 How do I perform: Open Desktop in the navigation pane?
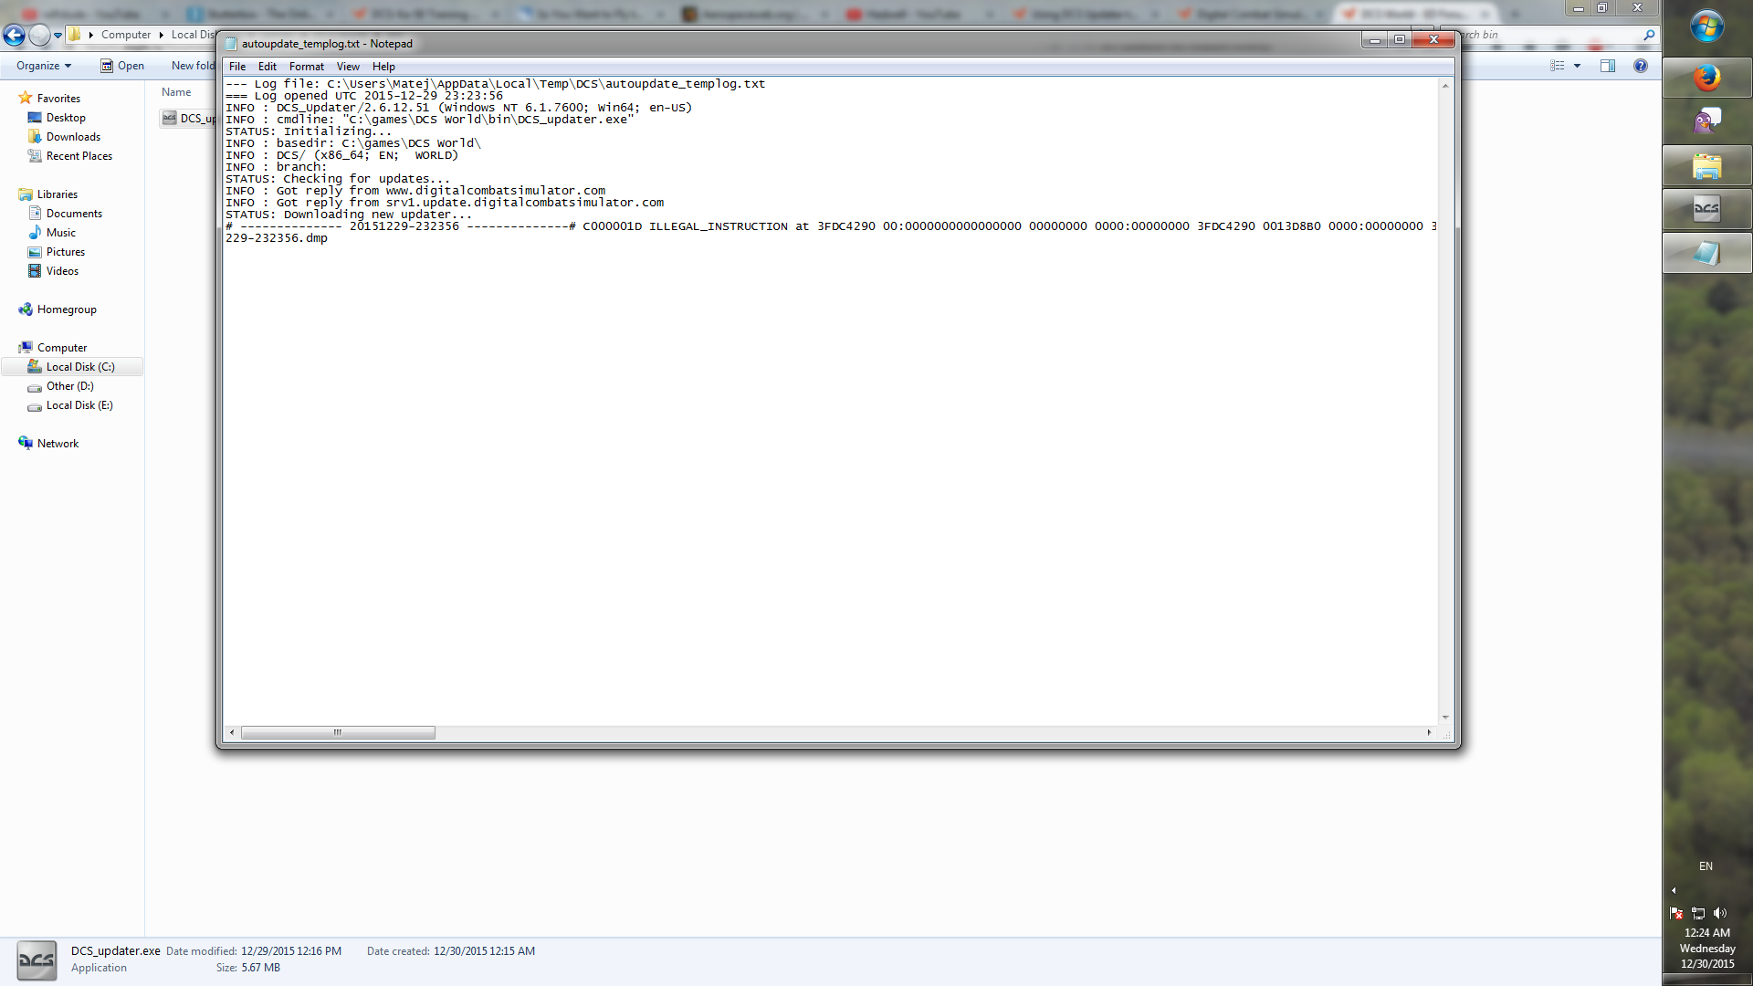tap(66, 118)
